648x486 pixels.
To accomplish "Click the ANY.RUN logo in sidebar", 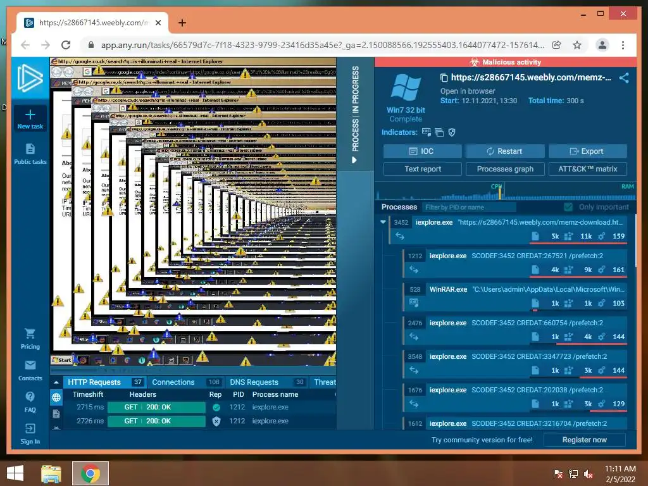I will [x=30, y=78].
